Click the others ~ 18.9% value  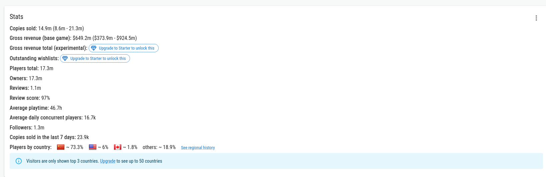point(159,147)
